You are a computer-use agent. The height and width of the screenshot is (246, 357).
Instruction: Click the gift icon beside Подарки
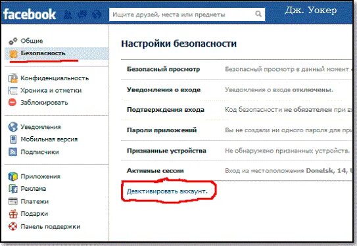coord(13,214)
